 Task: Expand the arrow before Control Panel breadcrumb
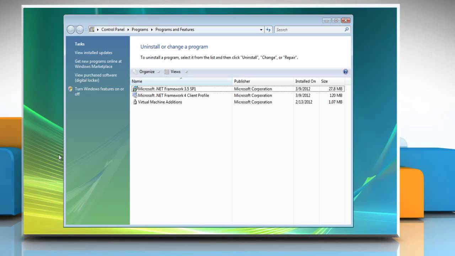click(x=98, y=30)
